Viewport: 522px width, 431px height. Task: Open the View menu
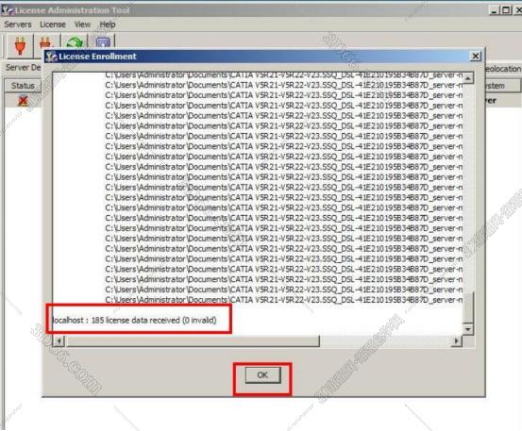[82, 25]
